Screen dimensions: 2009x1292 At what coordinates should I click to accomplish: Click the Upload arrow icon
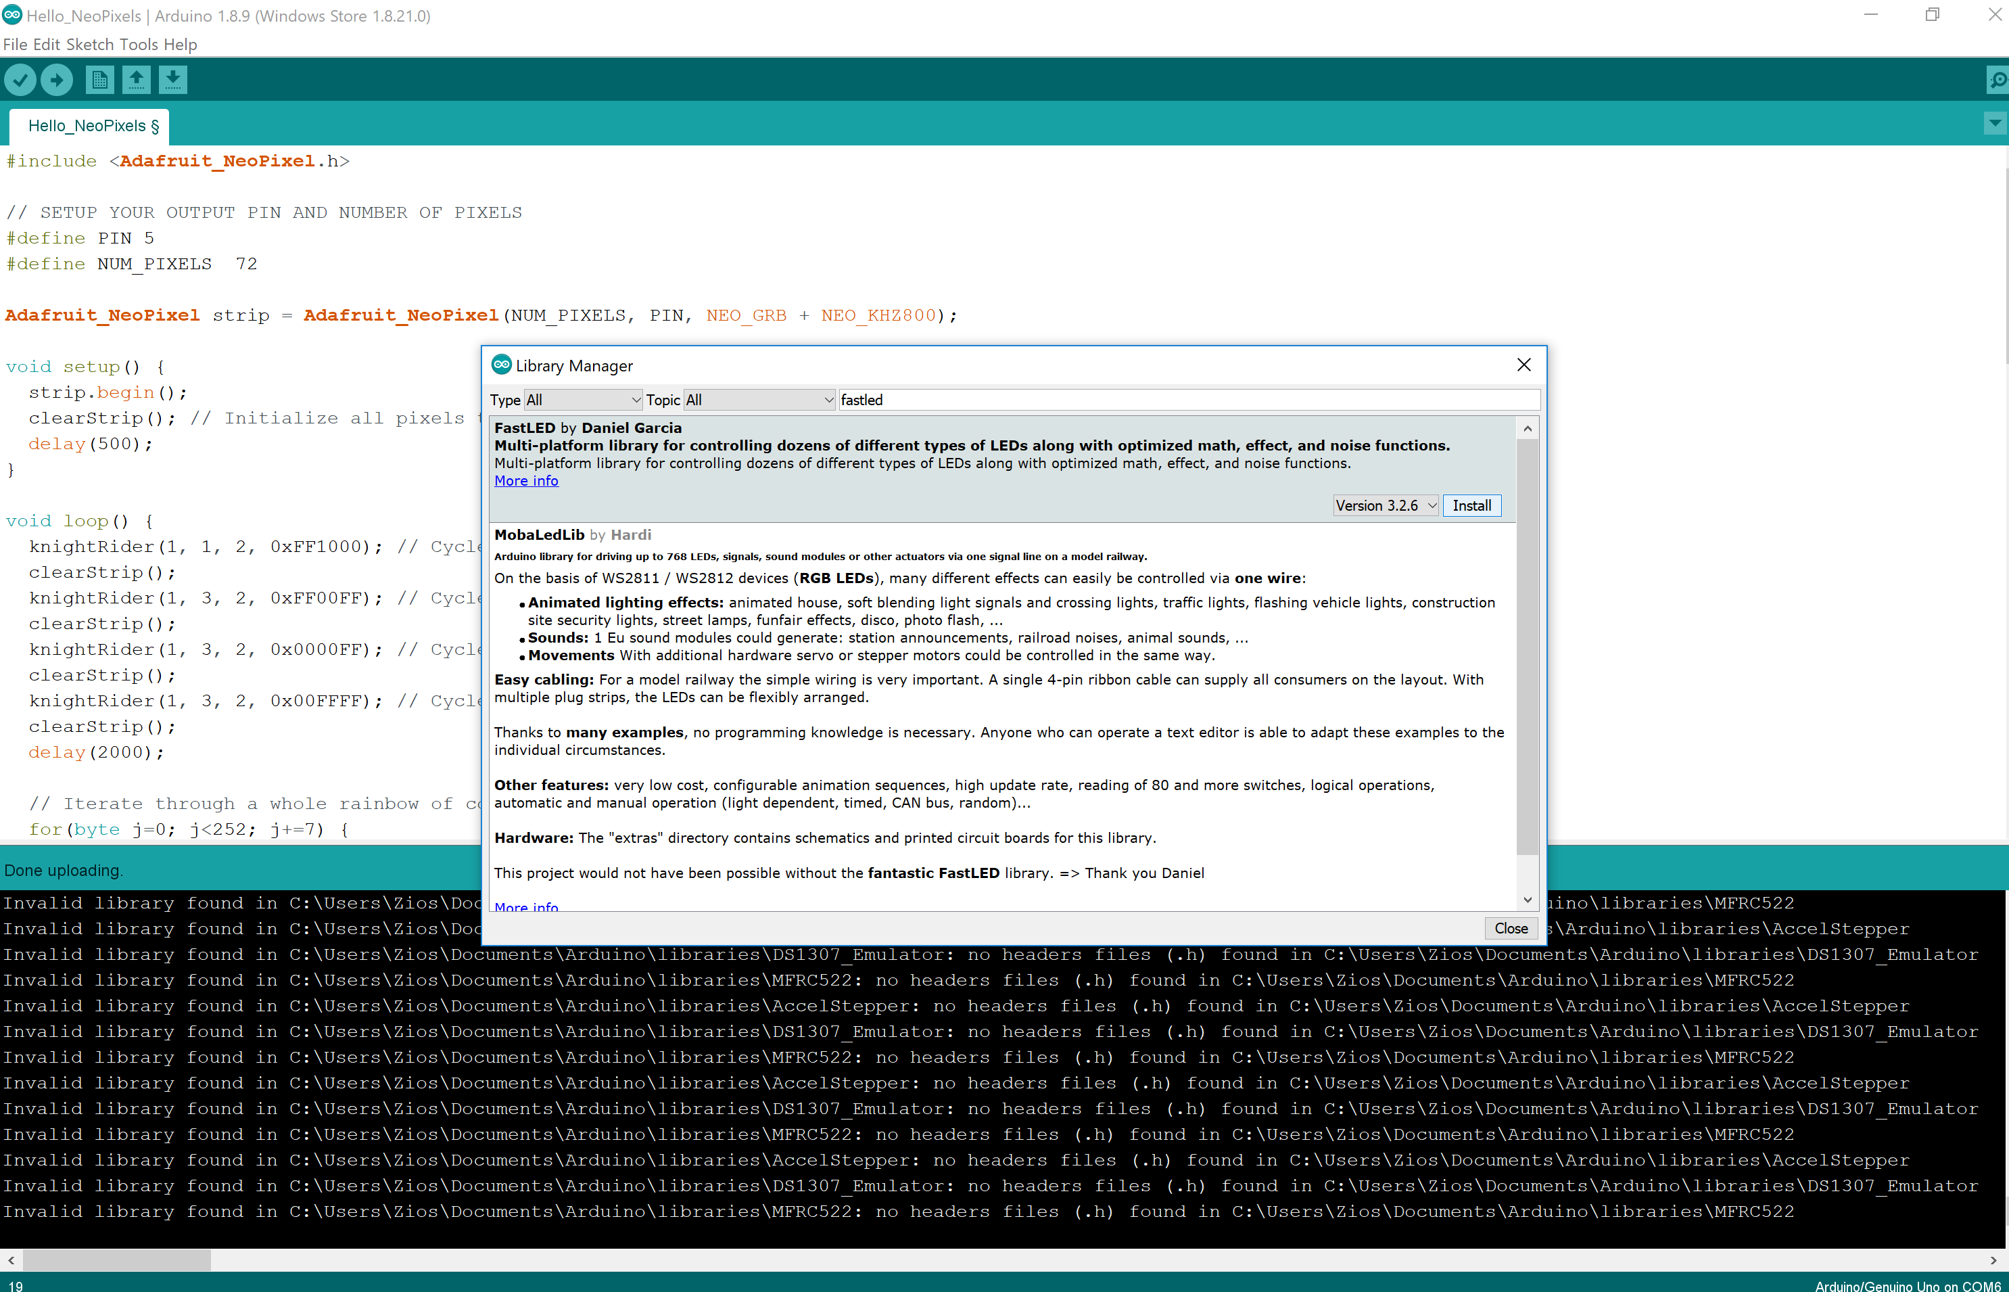pos(57,80)
